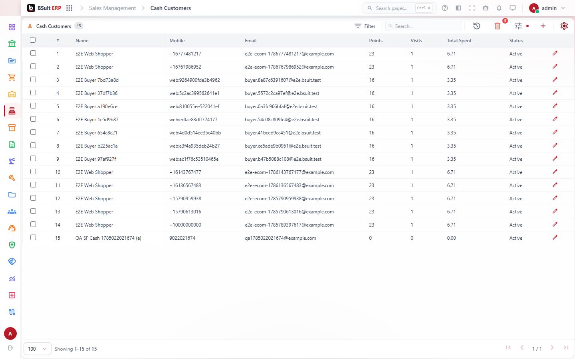The width and height of the screenshot is (575, 359).
Task: Open the trash bin with 3 badge
Action: (498, 26)
